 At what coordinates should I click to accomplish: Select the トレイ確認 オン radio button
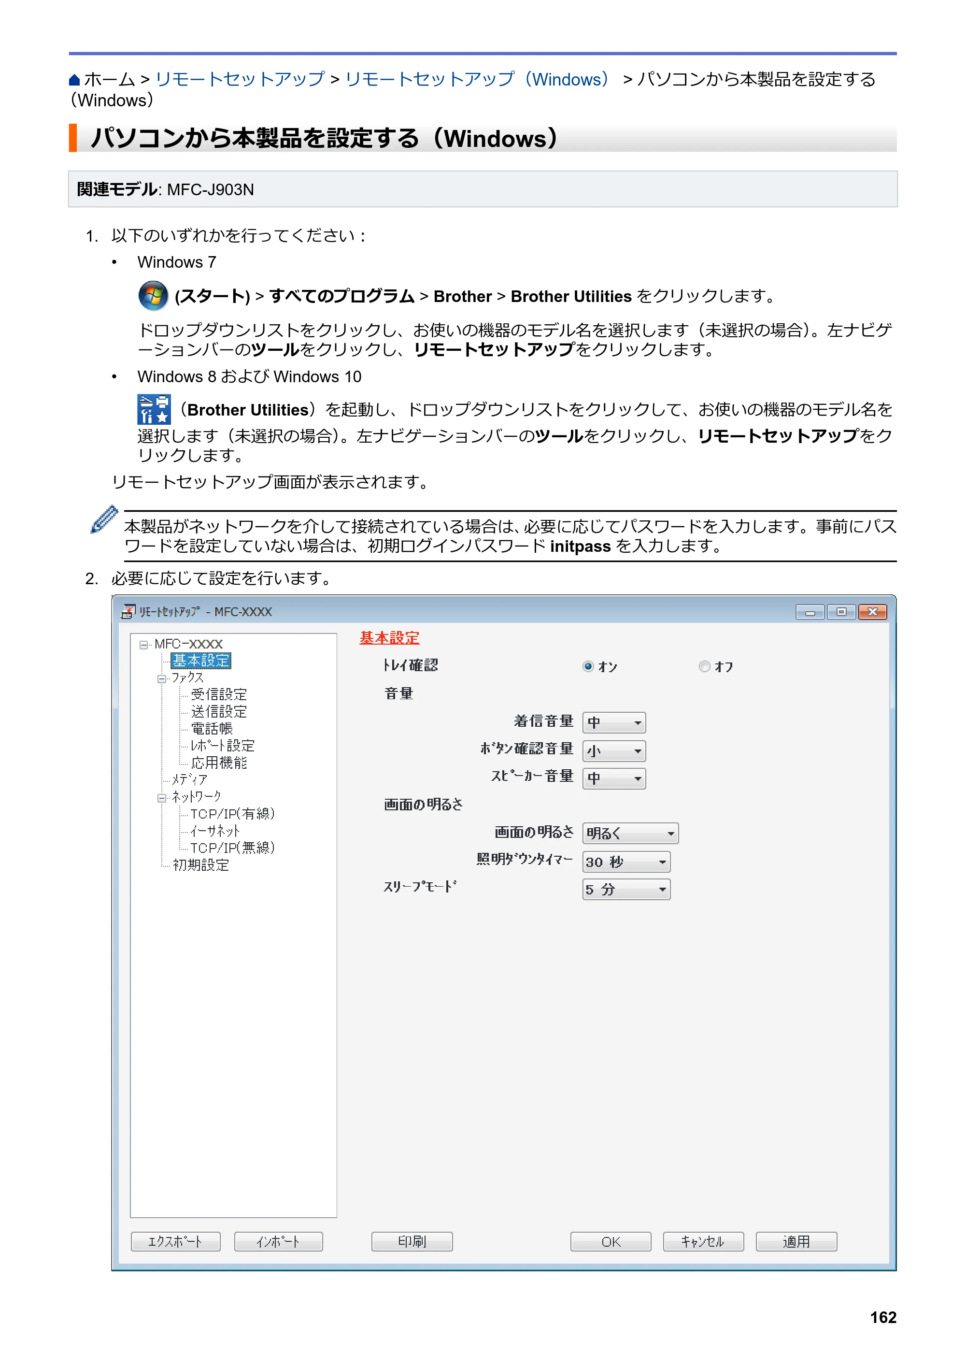pos(588,666)
